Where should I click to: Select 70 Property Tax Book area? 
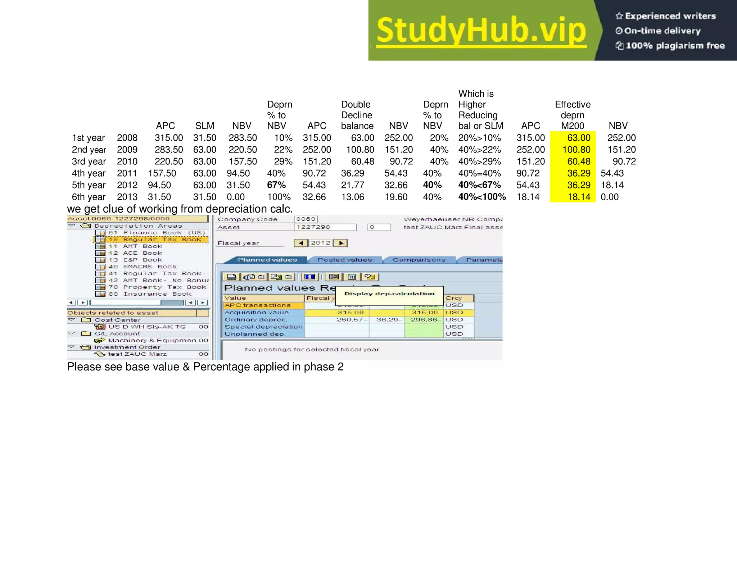157,287
